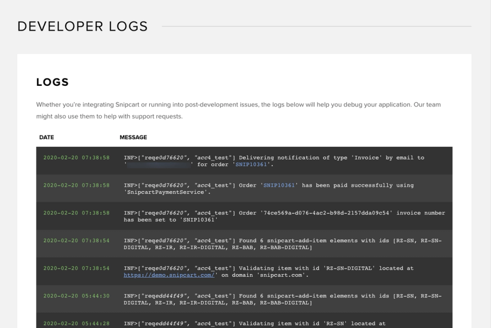This screenshot has height=328, width=491.
Task: Select the "Validating item 'RZ-SN' located at" message
Action: (x=254, y=324)
